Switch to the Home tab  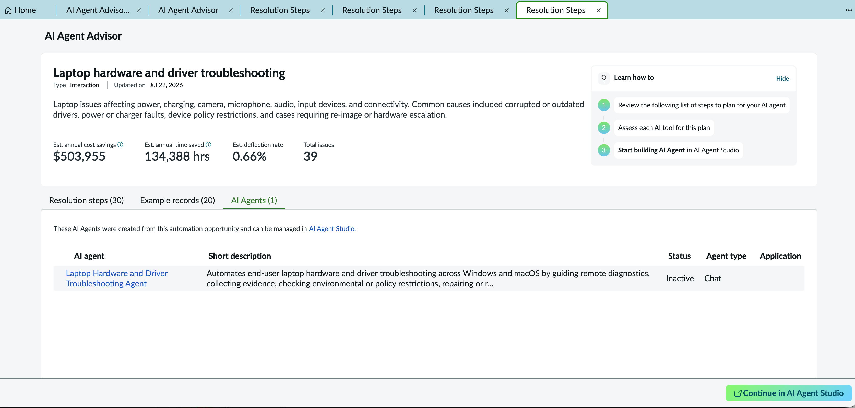(x=21, y=10)
